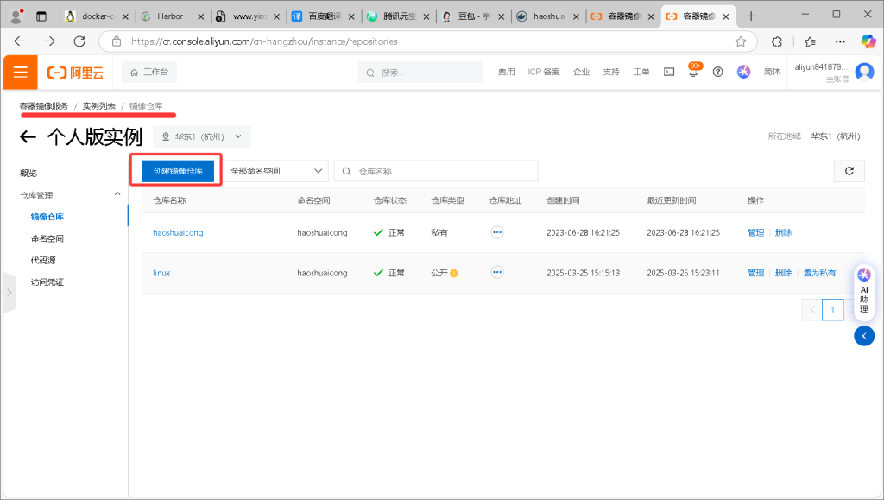Click the 仓库名称 search field

pyautogui.click(x=442, y=171)
